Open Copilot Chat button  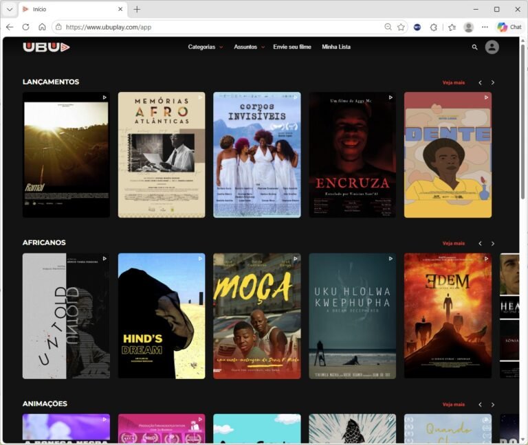pos(509,27)
